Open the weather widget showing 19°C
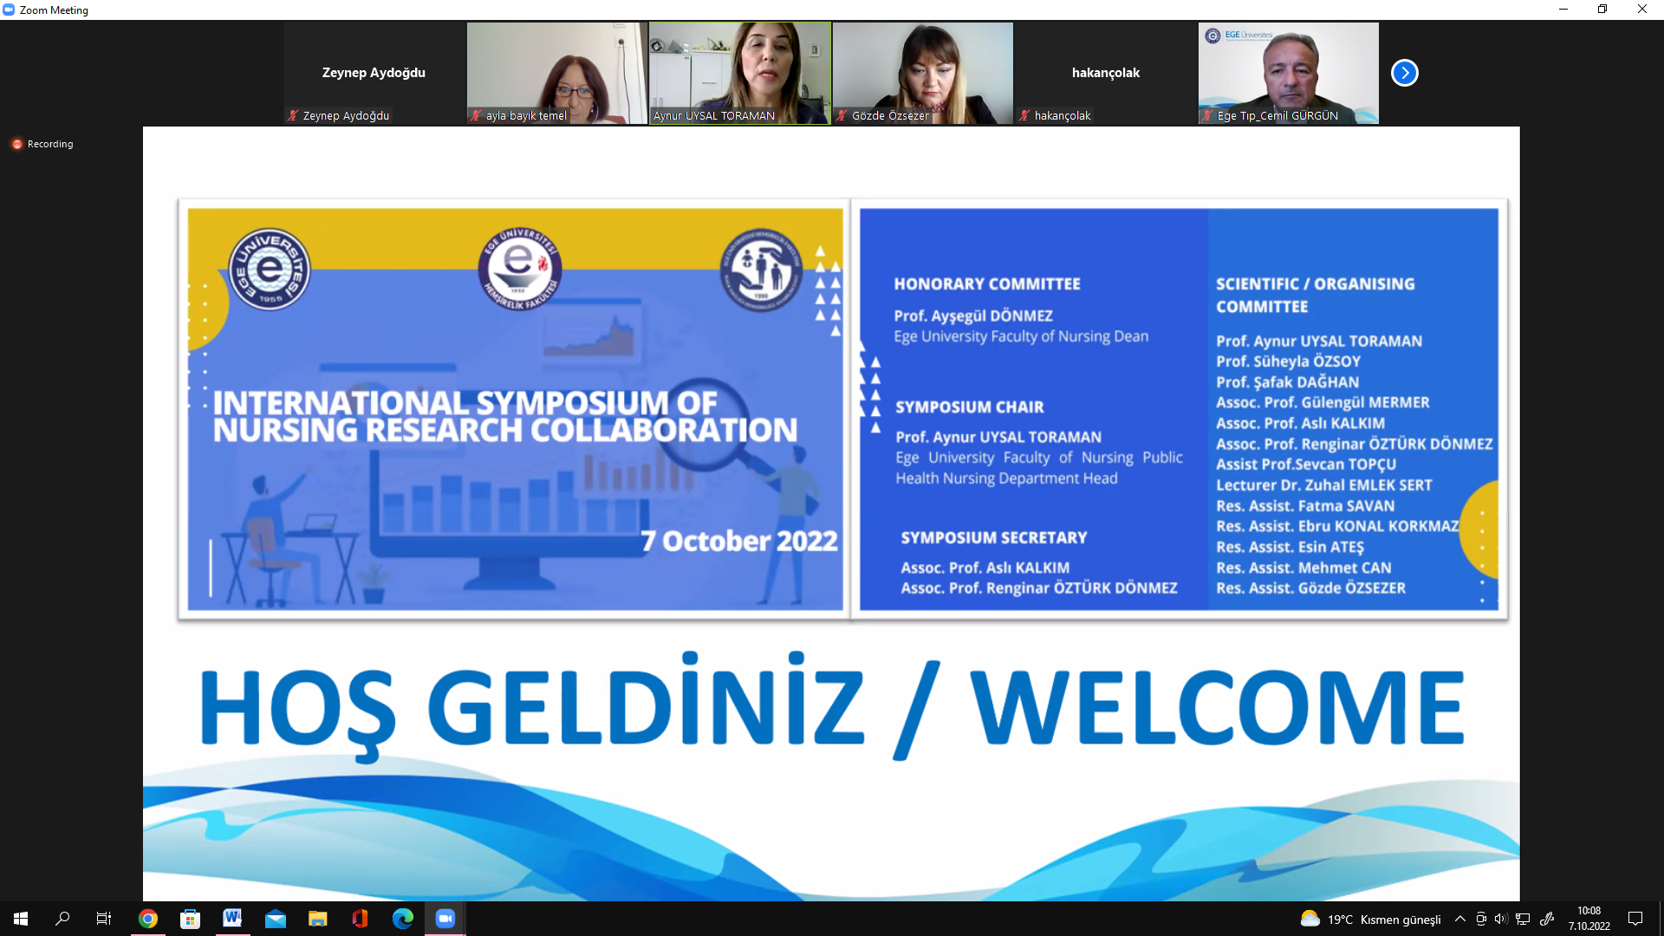 coord(1370,919)
